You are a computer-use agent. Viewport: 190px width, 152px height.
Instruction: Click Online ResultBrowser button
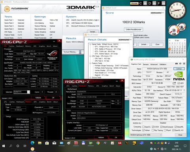(133, 30)
